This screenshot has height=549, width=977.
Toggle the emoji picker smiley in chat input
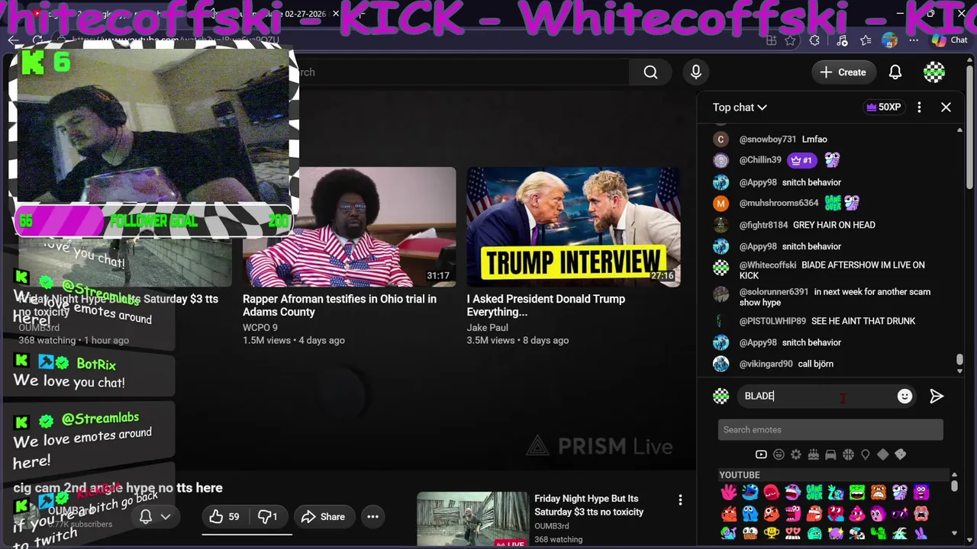(x=904, y=396)
